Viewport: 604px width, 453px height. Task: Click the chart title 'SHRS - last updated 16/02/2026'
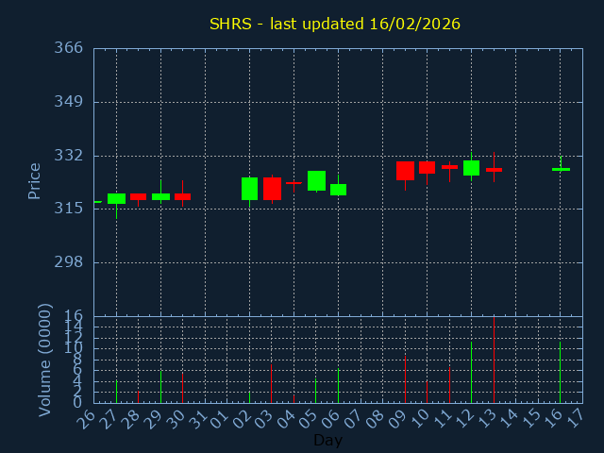(x=335, y=24)
